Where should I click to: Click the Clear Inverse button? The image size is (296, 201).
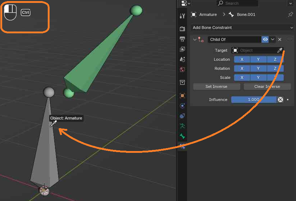point(267,87)
